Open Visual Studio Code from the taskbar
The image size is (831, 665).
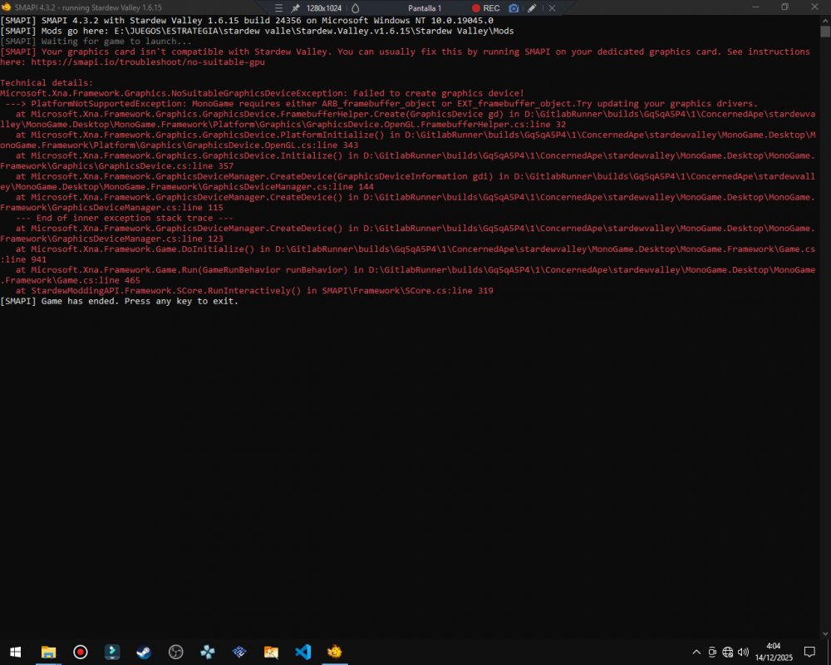tap(302, 652)
